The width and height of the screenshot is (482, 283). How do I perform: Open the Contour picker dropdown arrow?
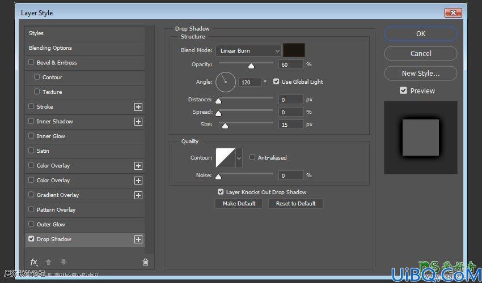pos(239,158)
